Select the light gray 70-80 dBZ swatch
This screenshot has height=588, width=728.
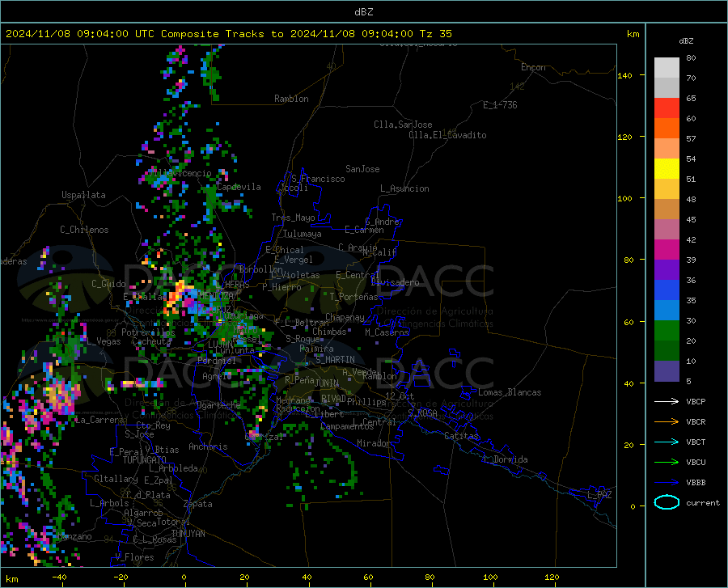[667, 68]
